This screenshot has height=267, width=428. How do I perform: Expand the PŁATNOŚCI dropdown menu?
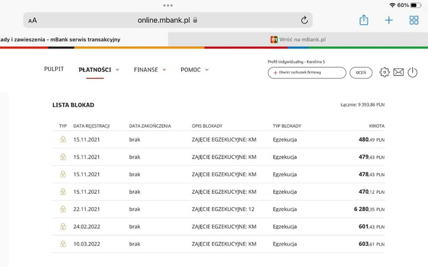[98, 70]
